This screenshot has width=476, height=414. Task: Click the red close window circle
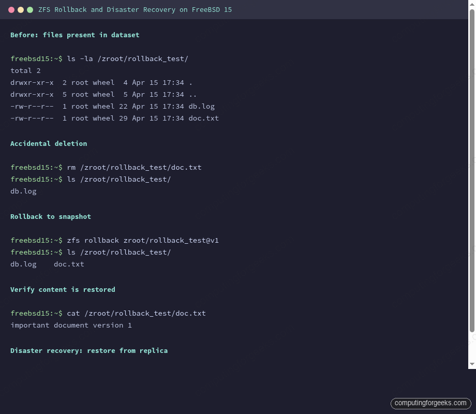click(11, 9)
